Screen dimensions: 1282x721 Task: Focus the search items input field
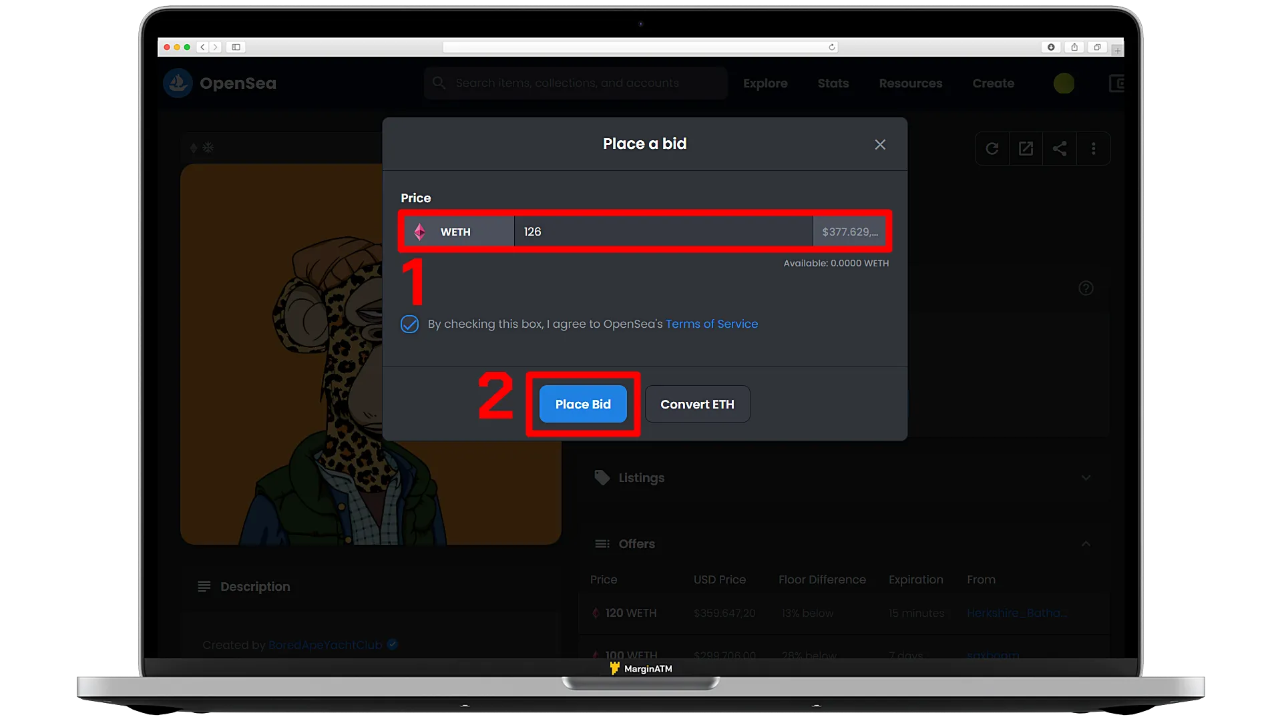pos(576,83)
